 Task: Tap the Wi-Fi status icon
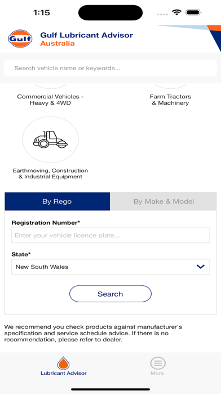pyautogui.click(x=176, y=12)
